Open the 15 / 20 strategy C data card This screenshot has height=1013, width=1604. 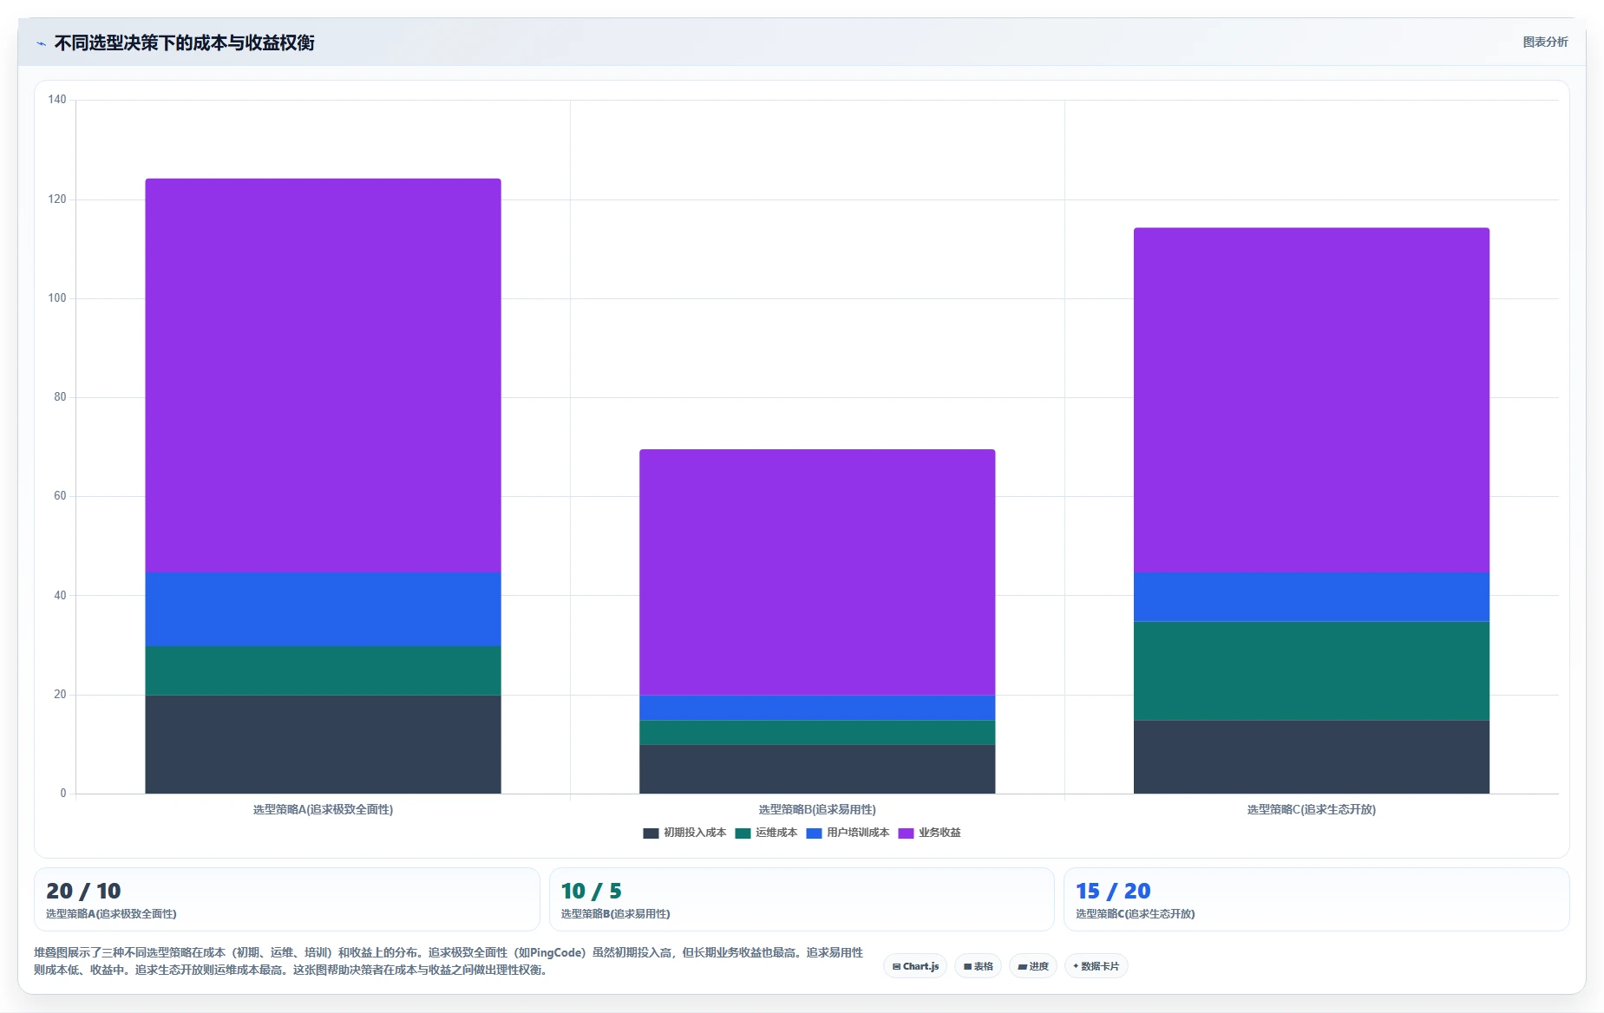point(1316,899)
